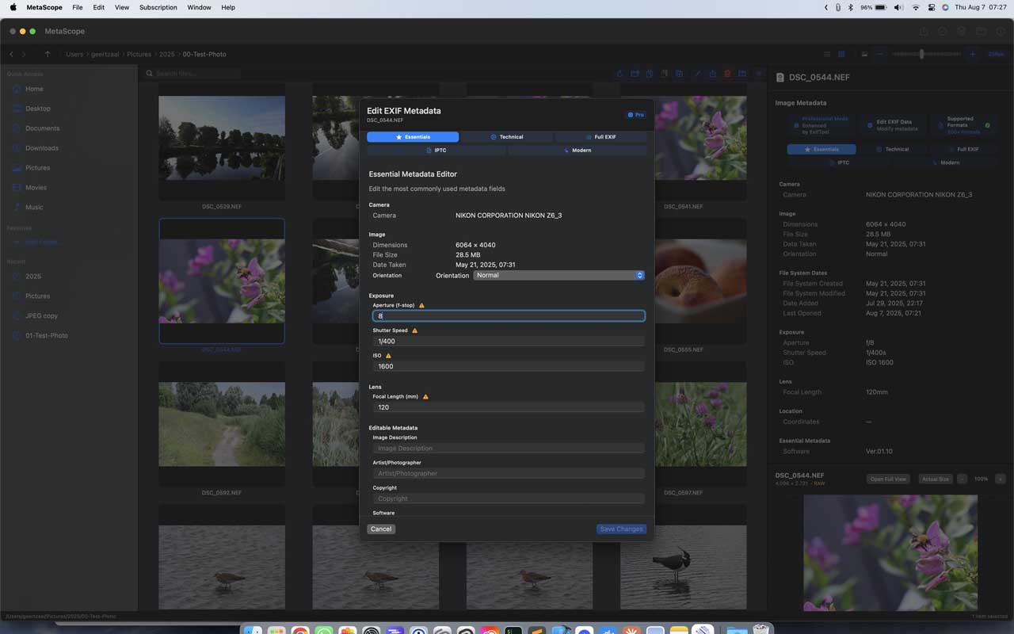Open 01-Test-Photo in Recent list

46,335
